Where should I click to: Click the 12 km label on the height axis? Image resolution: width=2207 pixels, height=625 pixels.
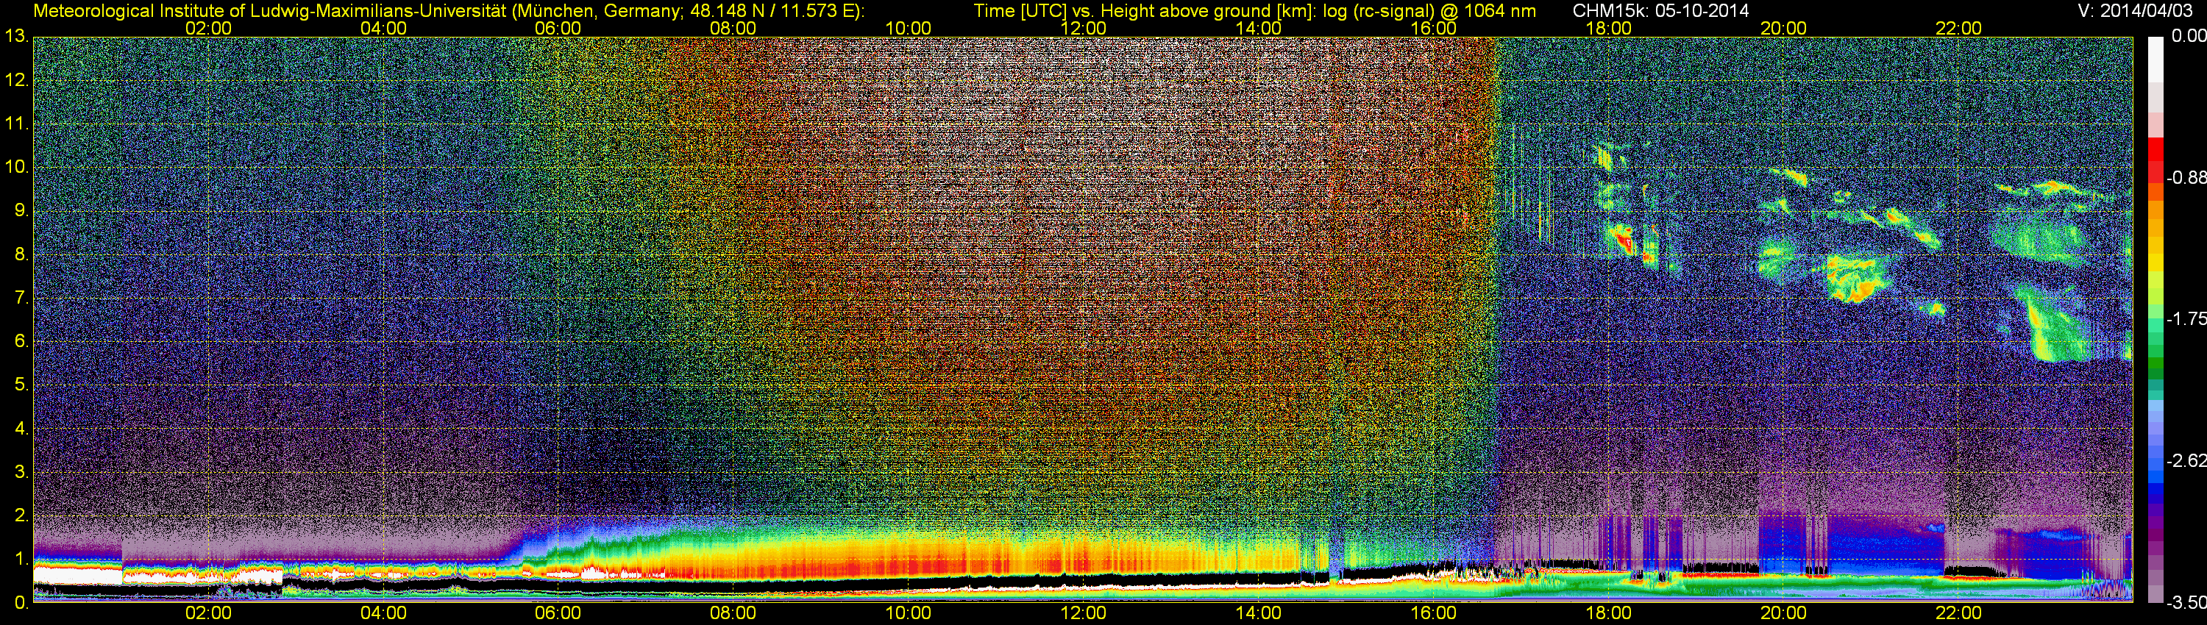16,80
